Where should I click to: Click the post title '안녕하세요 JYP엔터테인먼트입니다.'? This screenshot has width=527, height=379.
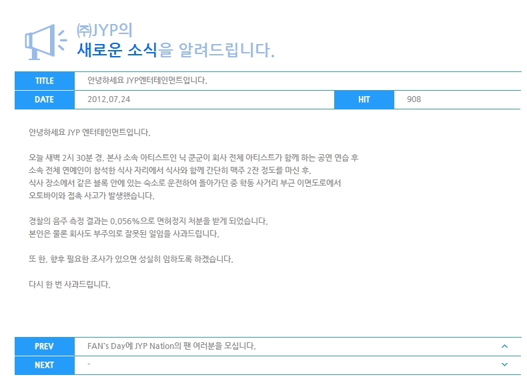click(x=147, y=80)
